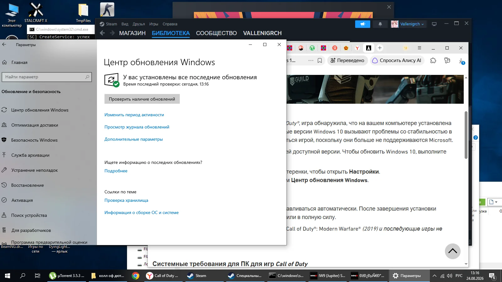Open the TmpFiles desktop folder

tap(83, 13)
